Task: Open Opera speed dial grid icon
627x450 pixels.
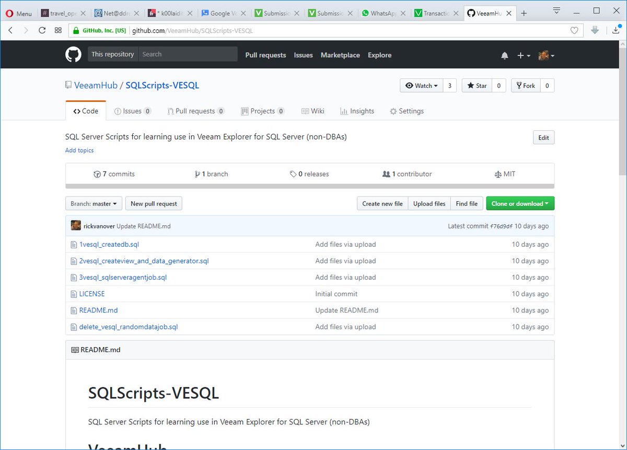Action: click(58, 30)
